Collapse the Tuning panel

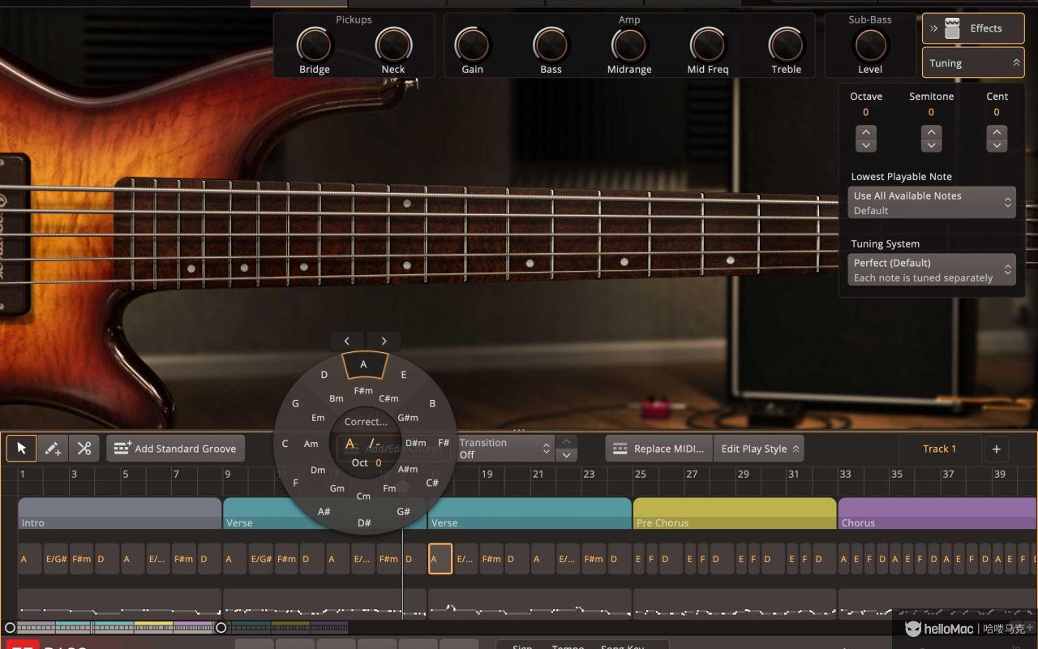973,62
